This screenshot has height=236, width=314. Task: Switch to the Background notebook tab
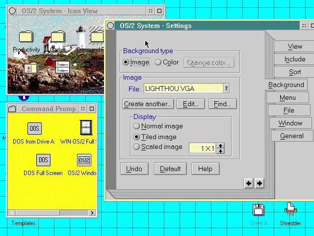pos(286,85)
